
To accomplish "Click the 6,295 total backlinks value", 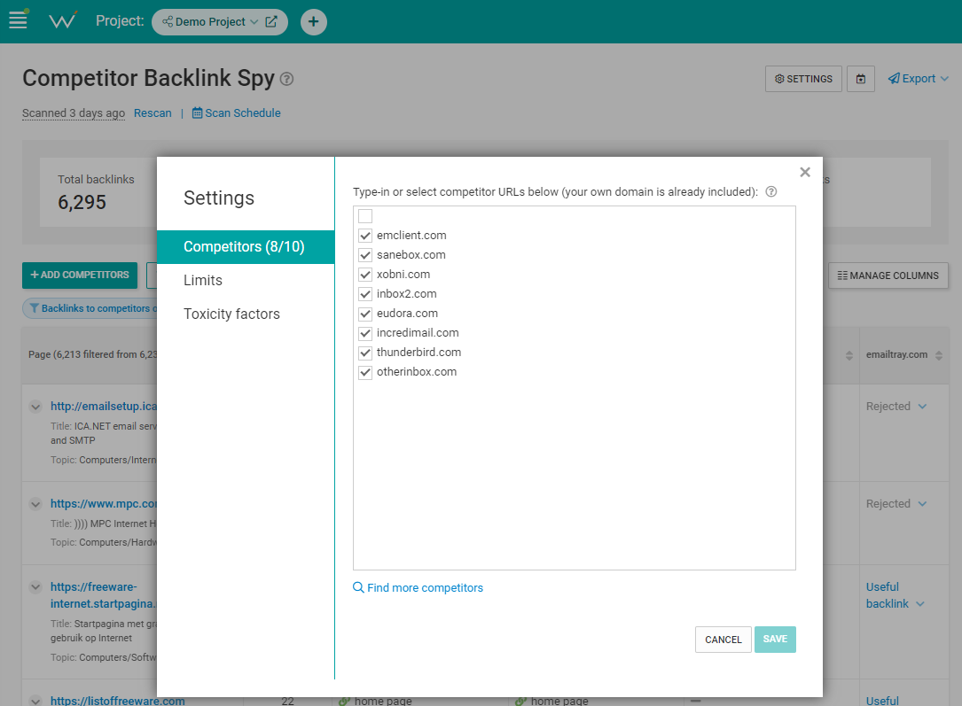I will coord(82,202).
